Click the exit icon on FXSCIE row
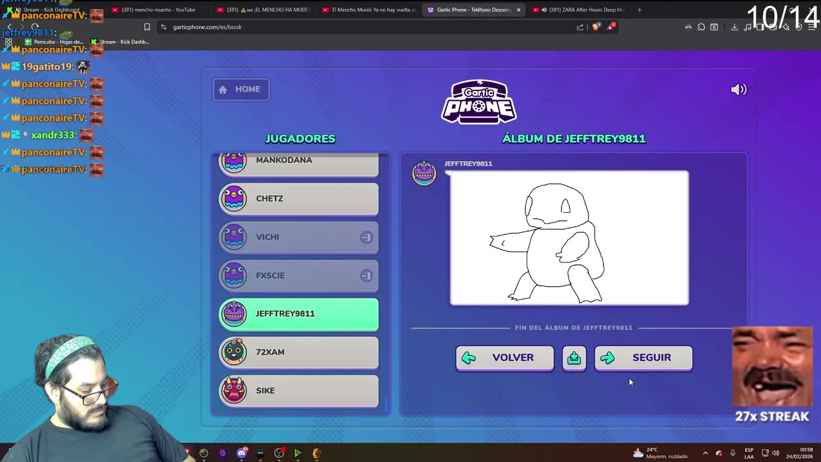 [x=366, y=276]
